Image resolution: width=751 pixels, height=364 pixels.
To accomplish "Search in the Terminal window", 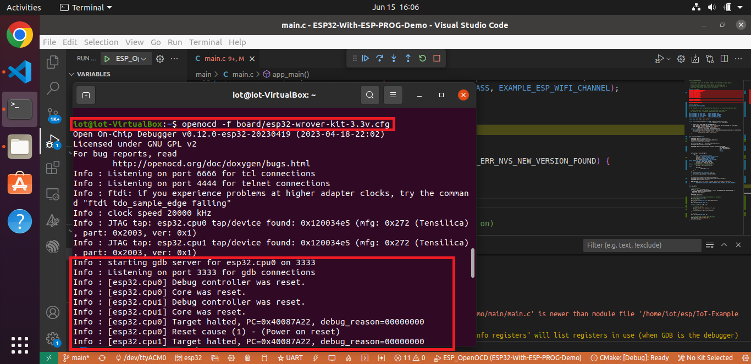I will (x=370, y=95).
